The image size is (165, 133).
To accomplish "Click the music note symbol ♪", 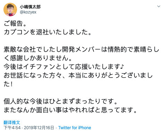I will click(122, 66).
